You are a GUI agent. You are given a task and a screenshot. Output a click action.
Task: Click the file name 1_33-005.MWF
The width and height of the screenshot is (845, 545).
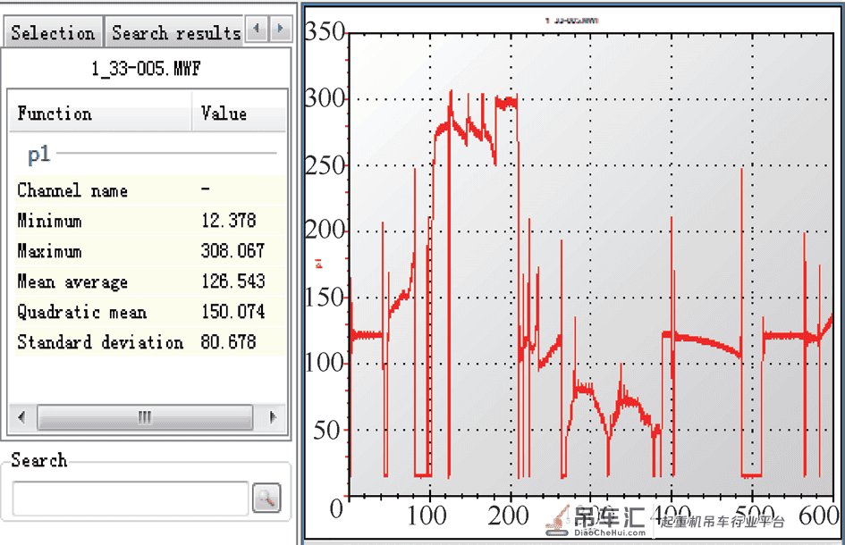146,69
